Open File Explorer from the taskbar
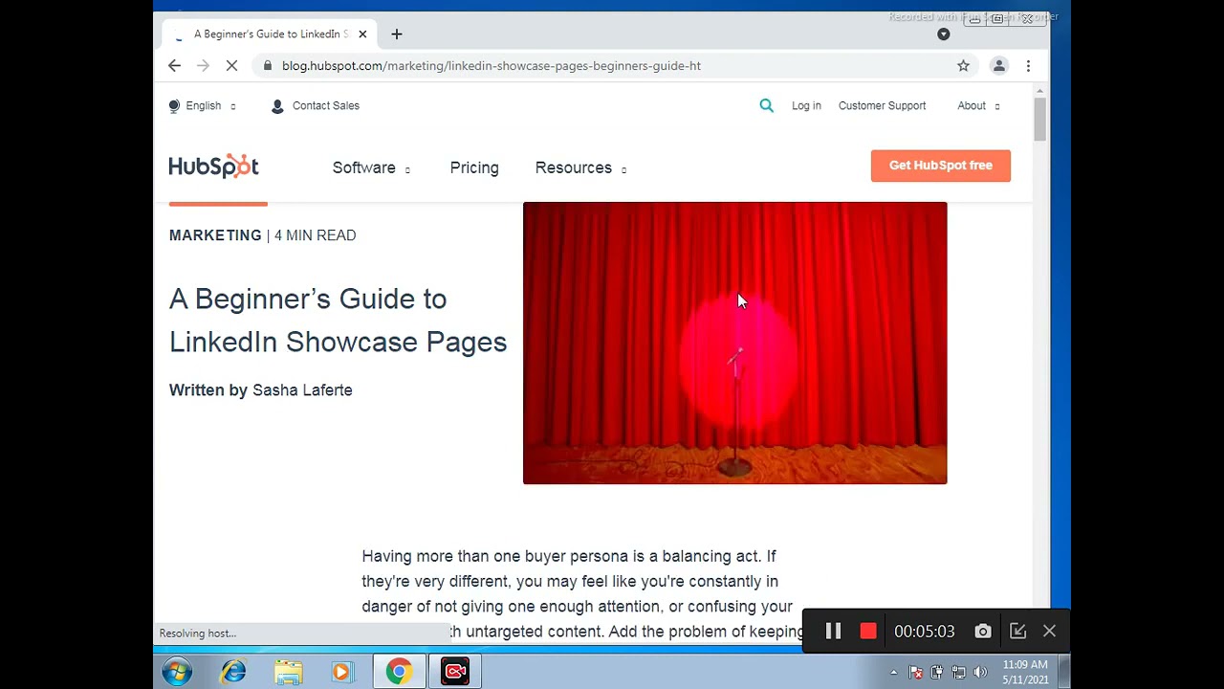Viewport: 1224px width, 689px height. (288, 672)
